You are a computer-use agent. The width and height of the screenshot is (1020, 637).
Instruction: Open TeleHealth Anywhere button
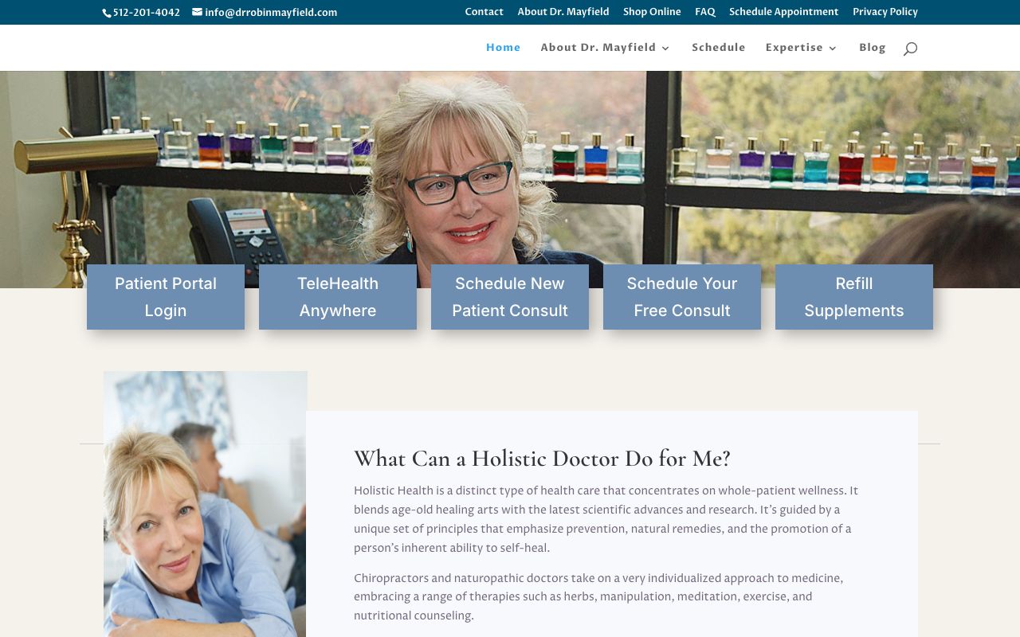pos(338,297)
